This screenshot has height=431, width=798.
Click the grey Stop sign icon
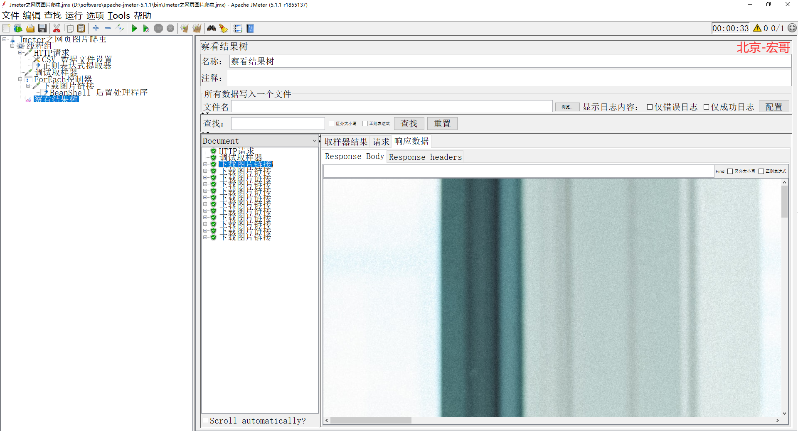coord(158,28)
